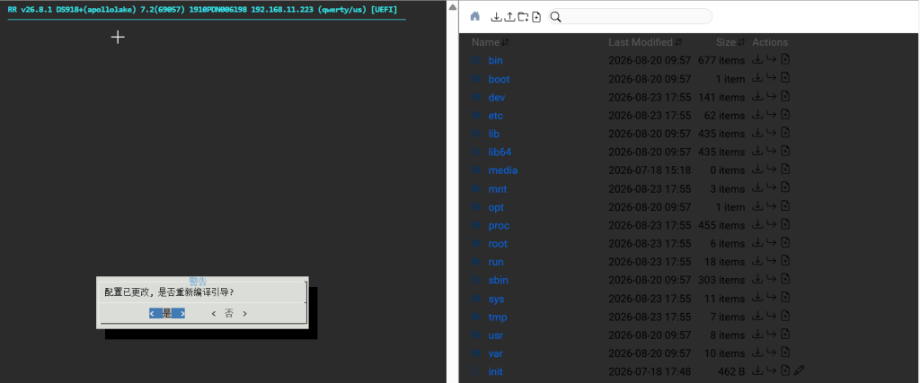Delete the bin folder

pyautogui.click(x=785, y=60)
